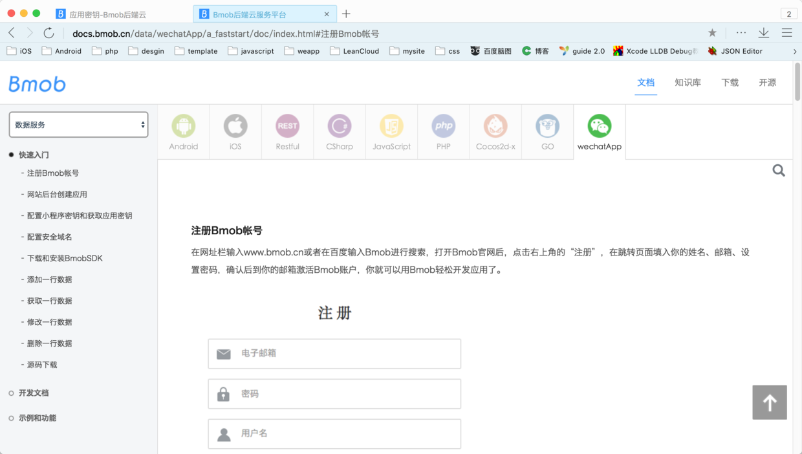Image resolution: width=802 pixels, height=454 pixels.
Task: Go to 修改一行数据 link
Action: click(50, 322)
